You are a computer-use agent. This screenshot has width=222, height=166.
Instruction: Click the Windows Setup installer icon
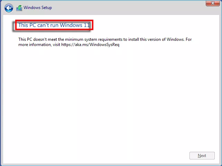click(19, 8)
